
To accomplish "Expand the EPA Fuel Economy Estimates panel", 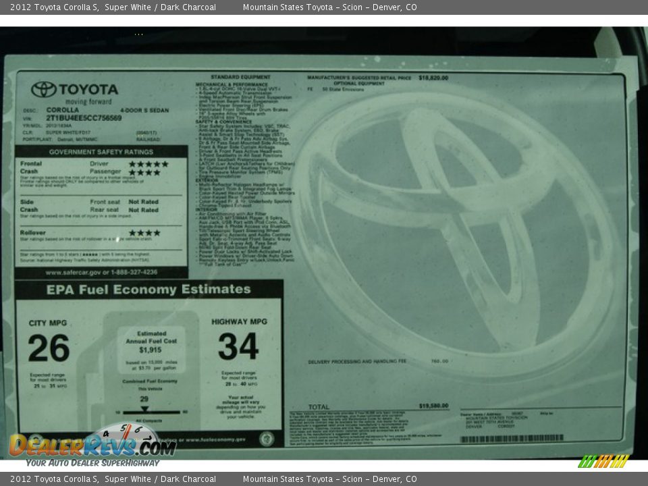I will [149, 290].
